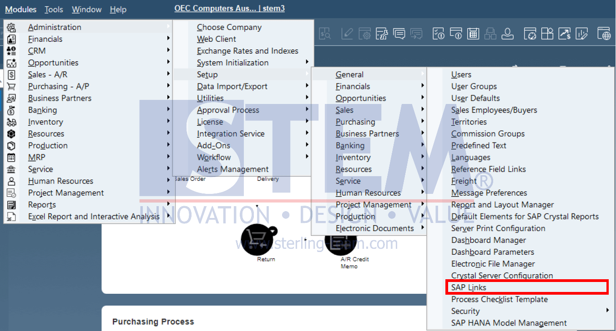Viewport: 616px width, 331px height.
Task: Click the Opportunities module chart icon in Modules menu
Action: pos(12,63)
